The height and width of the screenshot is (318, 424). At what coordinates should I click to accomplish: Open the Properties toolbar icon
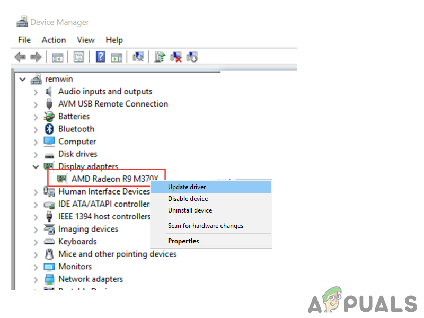(78, 57)
